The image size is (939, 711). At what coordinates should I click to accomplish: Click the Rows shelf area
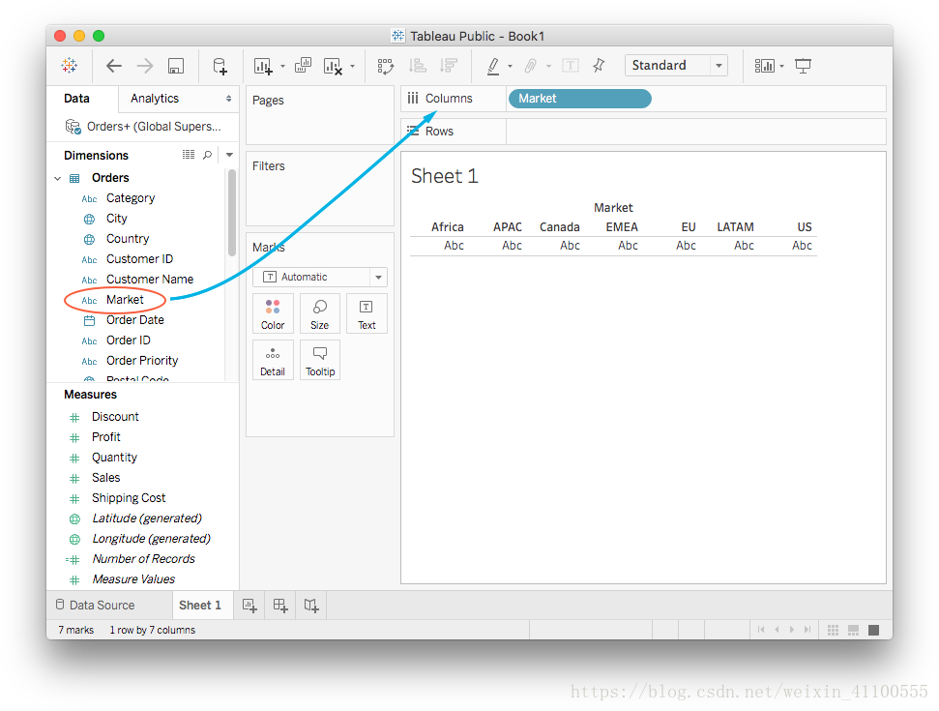coord(695,132)
